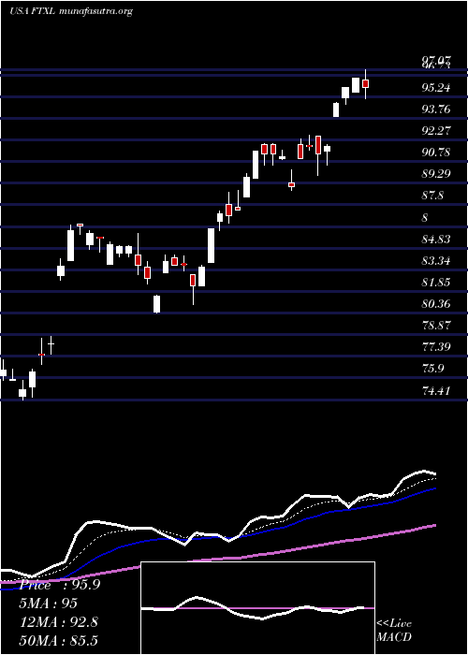Click the Price : 95.9 readout
Screen dimensions: 468x655
tap(60, 585)
